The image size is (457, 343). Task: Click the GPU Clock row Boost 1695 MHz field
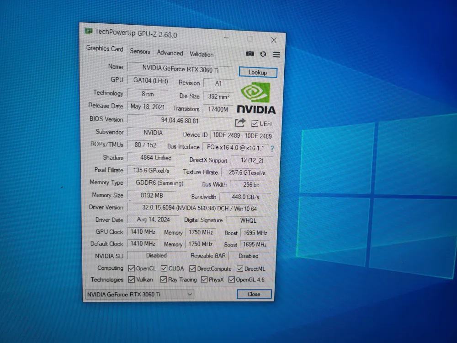point(255,233)
